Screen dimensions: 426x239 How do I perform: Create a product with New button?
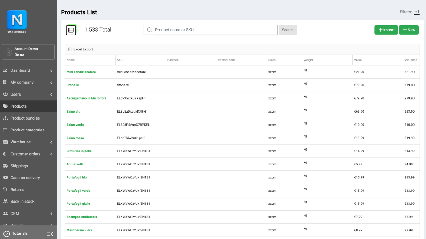409,30
